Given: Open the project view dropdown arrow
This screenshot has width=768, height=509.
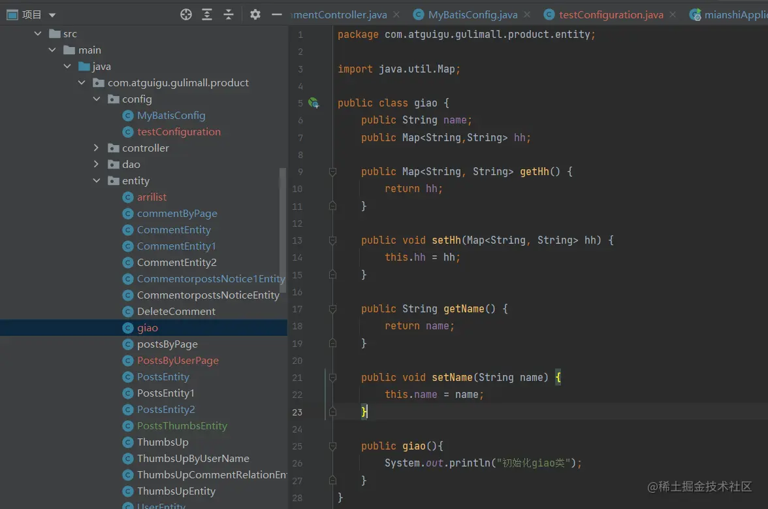Looking at the screenshot, I should pos(52,15).
